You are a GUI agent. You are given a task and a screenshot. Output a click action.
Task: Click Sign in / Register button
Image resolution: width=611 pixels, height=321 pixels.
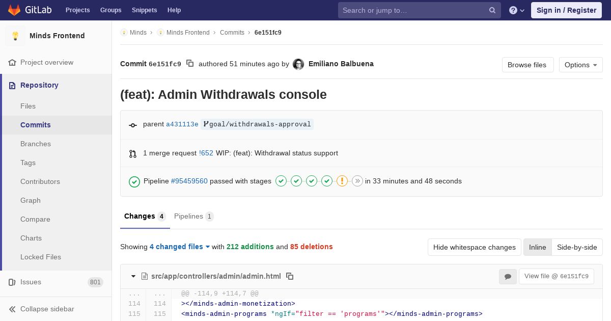[566, 10]
